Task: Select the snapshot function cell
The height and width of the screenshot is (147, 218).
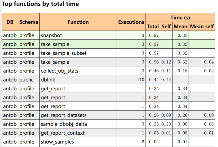Action: (x=51, y=36)
